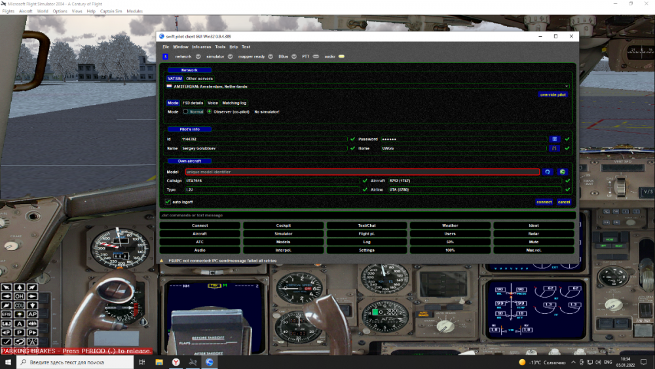655x369 pixels.
Task: Select the Normal mode radio button
Action: click(x=186, y=111)
